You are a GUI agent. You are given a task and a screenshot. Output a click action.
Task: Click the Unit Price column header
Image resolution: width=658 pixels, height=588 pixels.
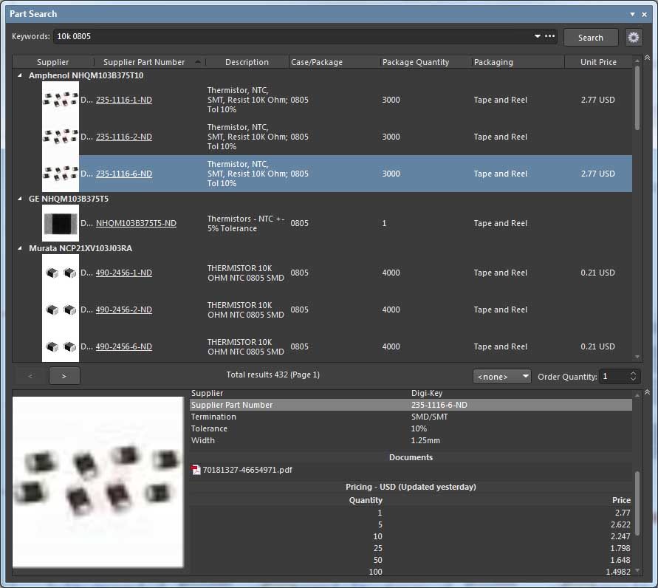coord(597,62)
